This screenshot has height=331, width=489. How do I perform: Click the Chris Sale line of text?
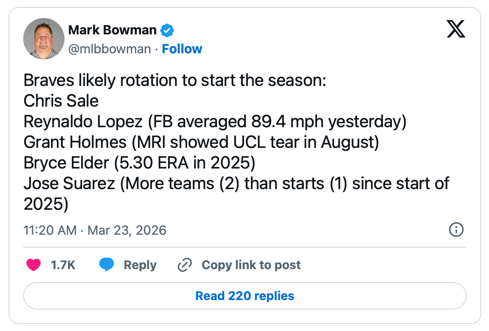pos(61,101)
